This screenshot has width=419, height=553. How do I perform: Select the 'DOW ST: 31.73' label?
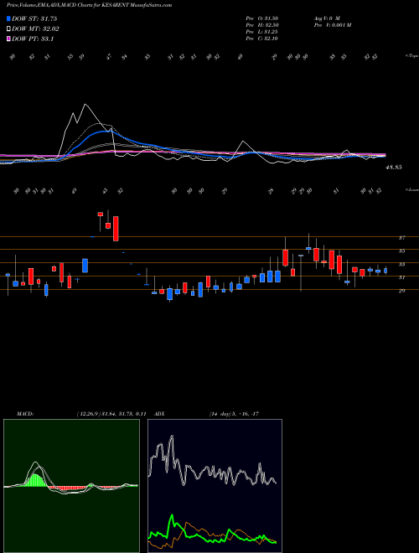[34, 18]
